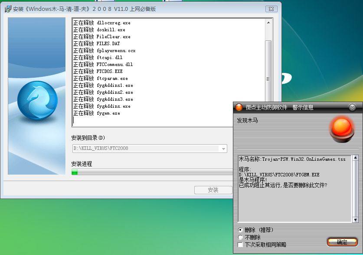Screen dimensions: 363x255
Task: Click the 发现木马 heading in alert
Action: pyautogui.click(x=247, y=120)
